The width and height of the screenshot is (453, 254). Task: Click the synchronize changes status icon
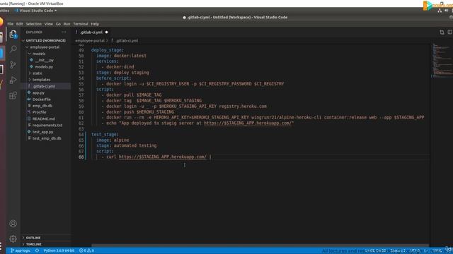point(37,251)
